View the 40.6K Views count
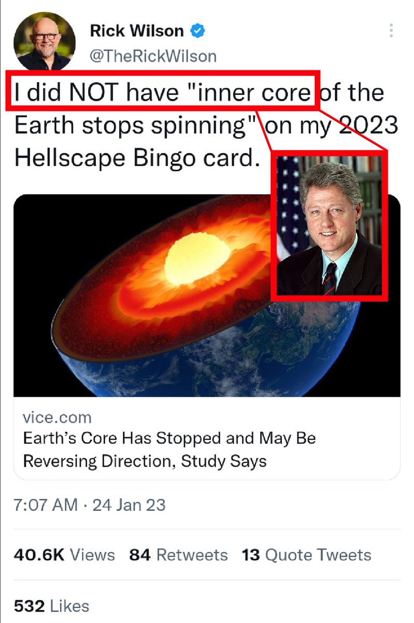Image resolution: width=414 pixels, height=623 pixels. (64, 554)
